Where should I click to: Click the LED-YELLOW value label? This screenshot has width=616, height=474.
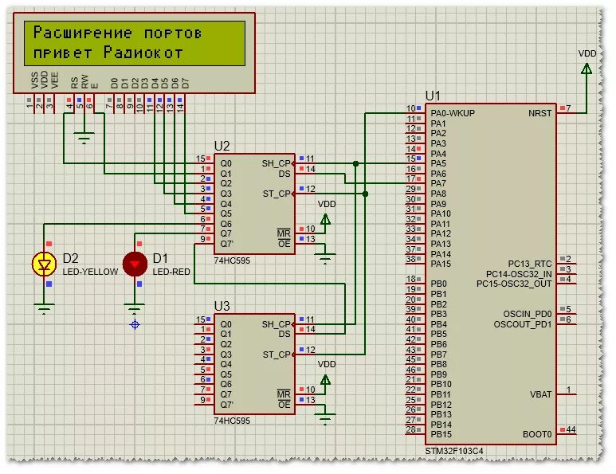pos(90,272)
